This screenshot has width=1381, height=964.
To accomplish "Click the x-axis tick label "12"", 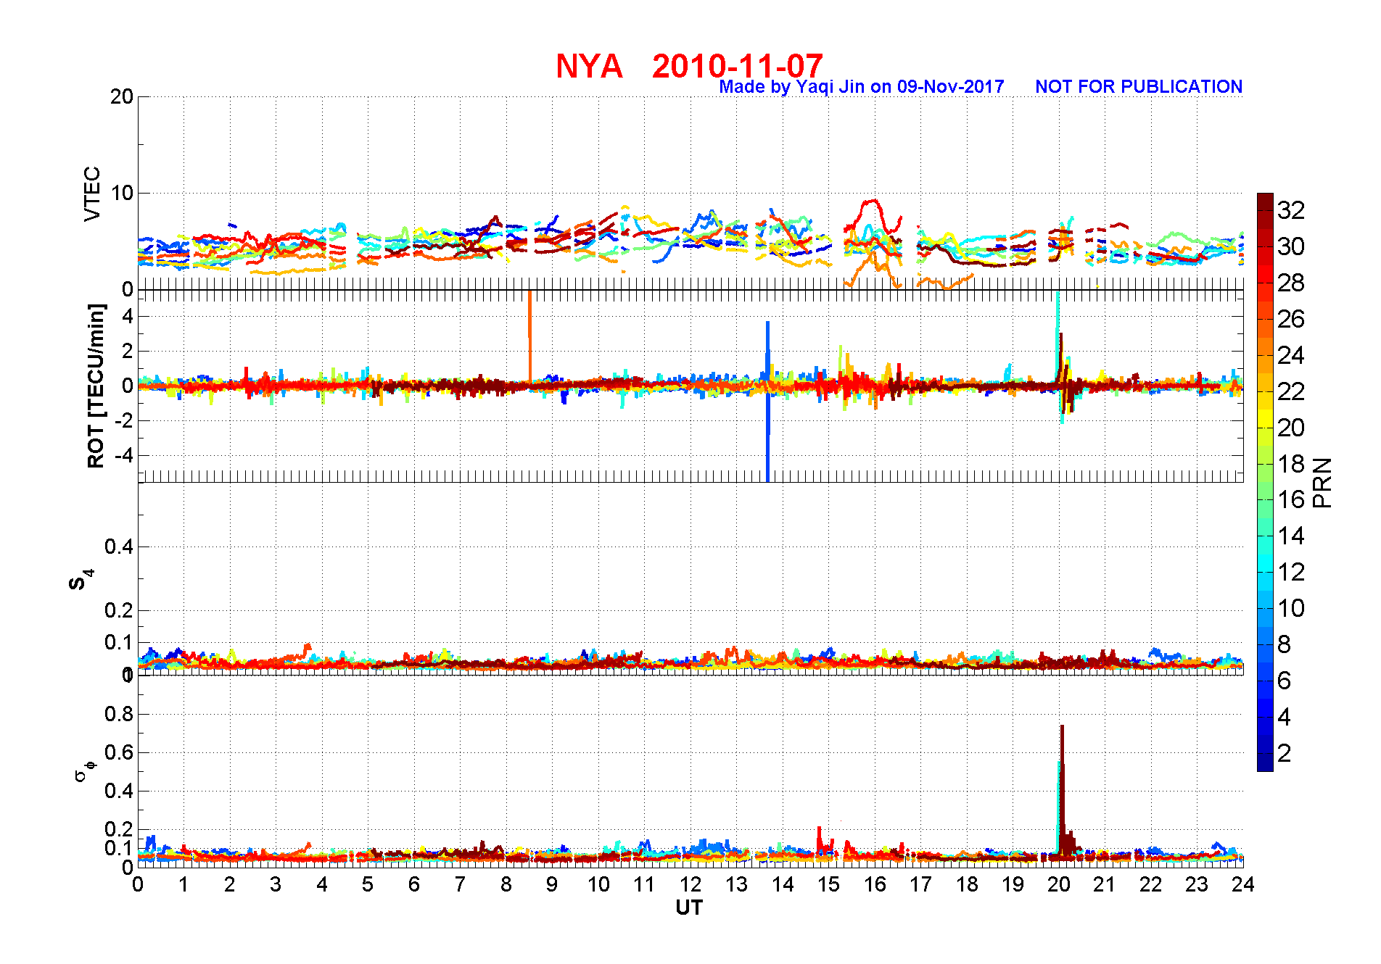I will [x=690, y=884].
